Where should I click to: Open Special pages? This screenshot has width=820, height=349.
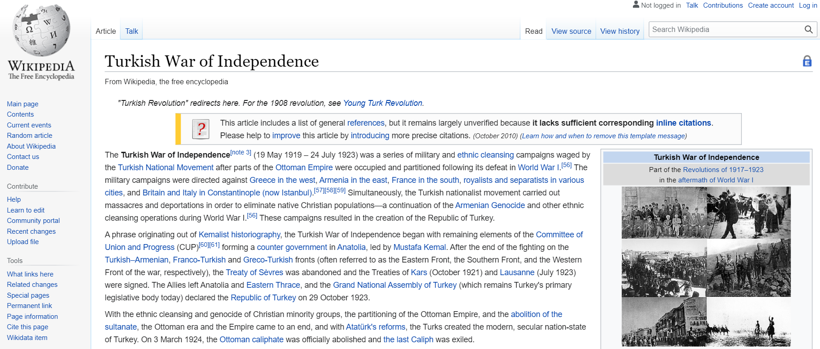[x=28, y=295]
